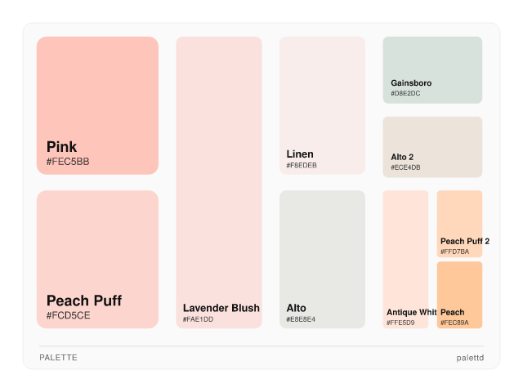The height and width of the screenshot is (392, 523).
Task: Open the palettd brand link
Action: point(470,358)
